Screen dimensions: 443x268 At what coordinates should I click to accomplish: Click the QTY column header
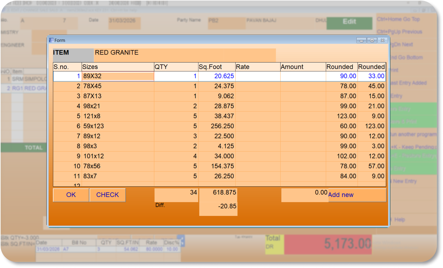click(x=176, y=67)
